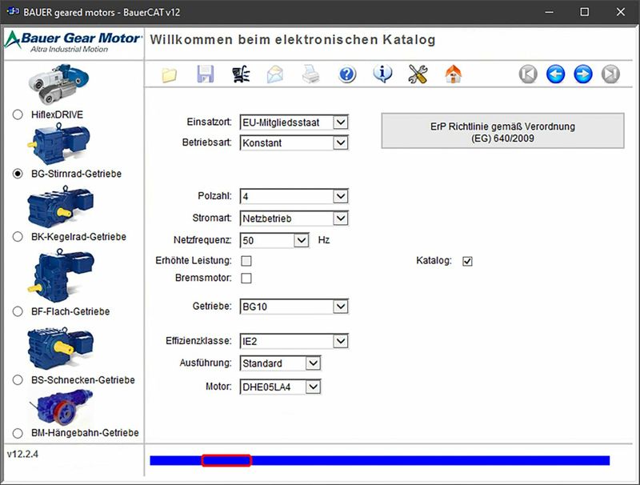640x485 pixels.
Task: Go to start with the home icon
Action: coord(454,75)
